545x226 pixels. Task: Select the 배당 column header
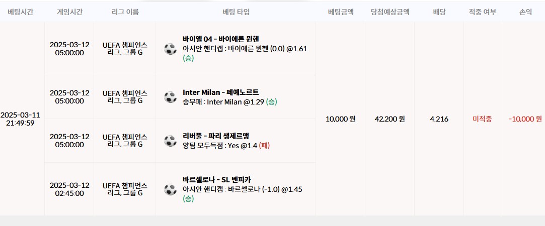[x=439, y=12]
